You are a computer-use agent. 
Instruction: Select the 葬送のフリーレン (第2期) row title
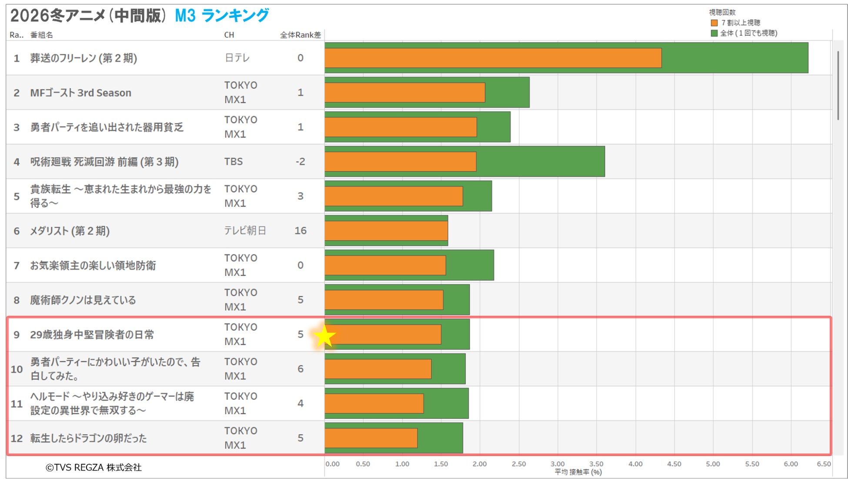(83, 58)
